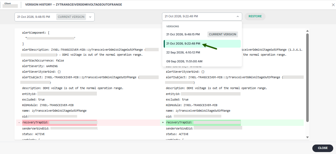Click the added recoveryTrapOid line on right

point(232,123)
